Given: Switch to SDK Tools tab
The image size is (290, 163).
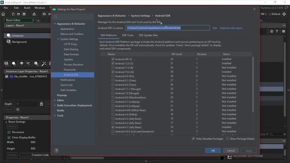Looking at the screenshot, I should click(127, 35).
